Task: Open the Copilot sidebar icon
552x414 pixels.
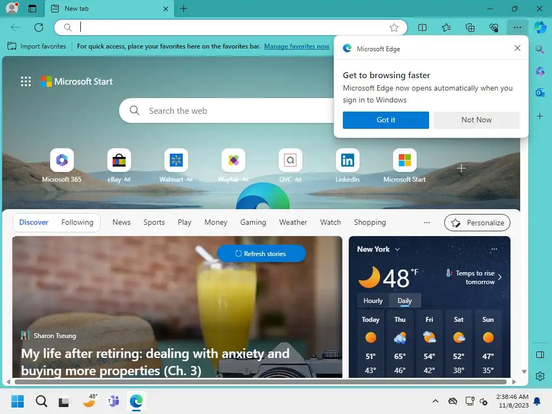Action: point(540,27)
